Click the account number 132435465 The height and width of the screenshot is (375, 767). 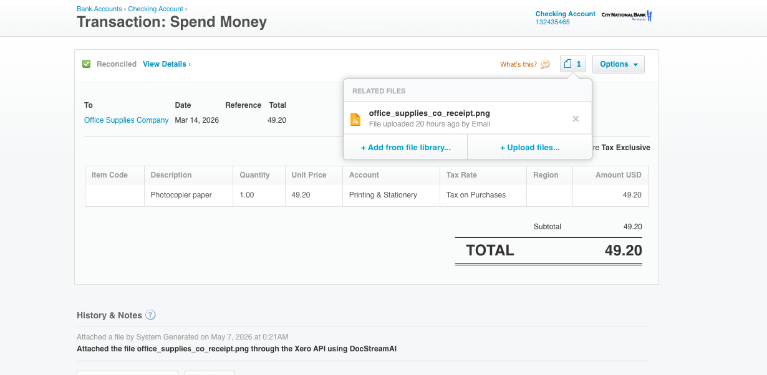click(x=552, y=22)
